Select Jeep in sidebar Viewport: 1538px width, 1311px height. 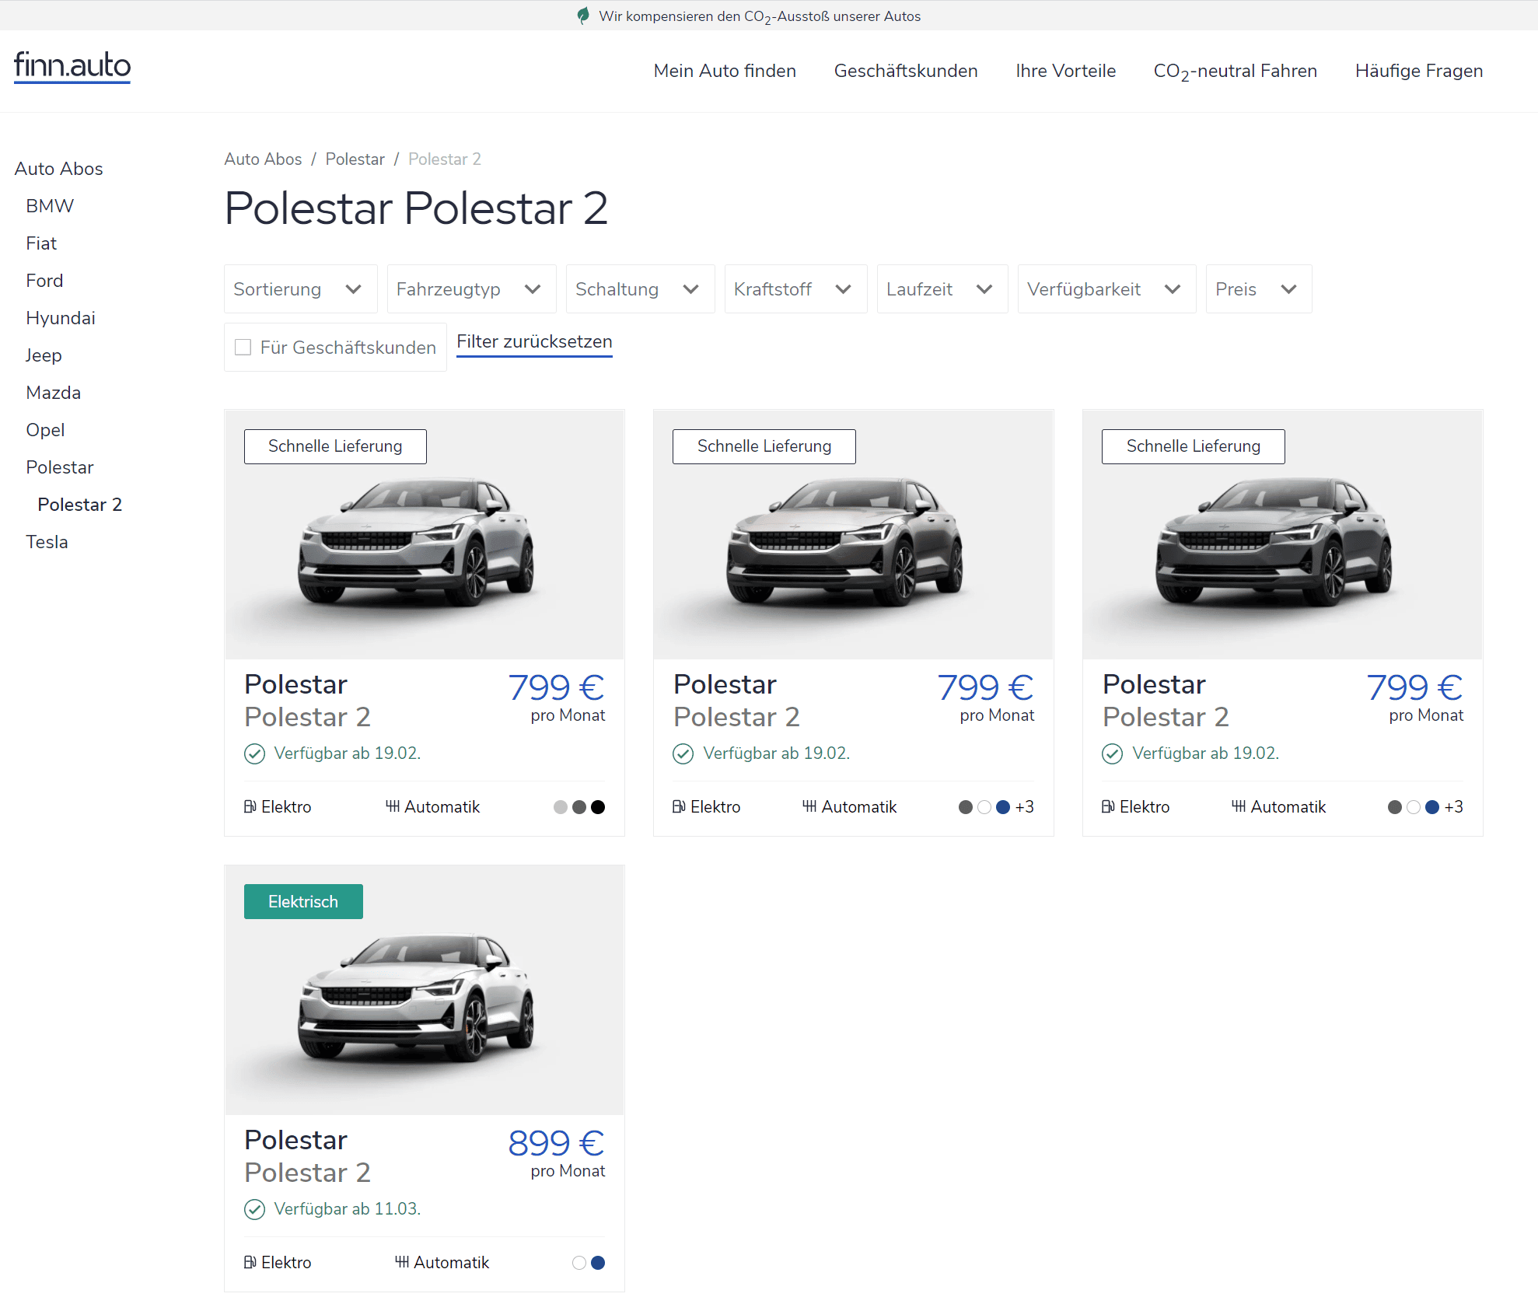click(x=44, y=355)
